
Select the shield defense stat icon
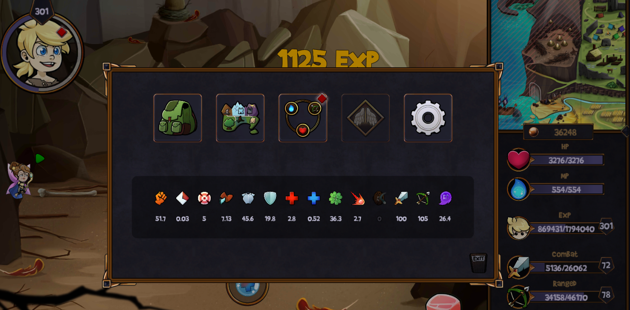270,198
